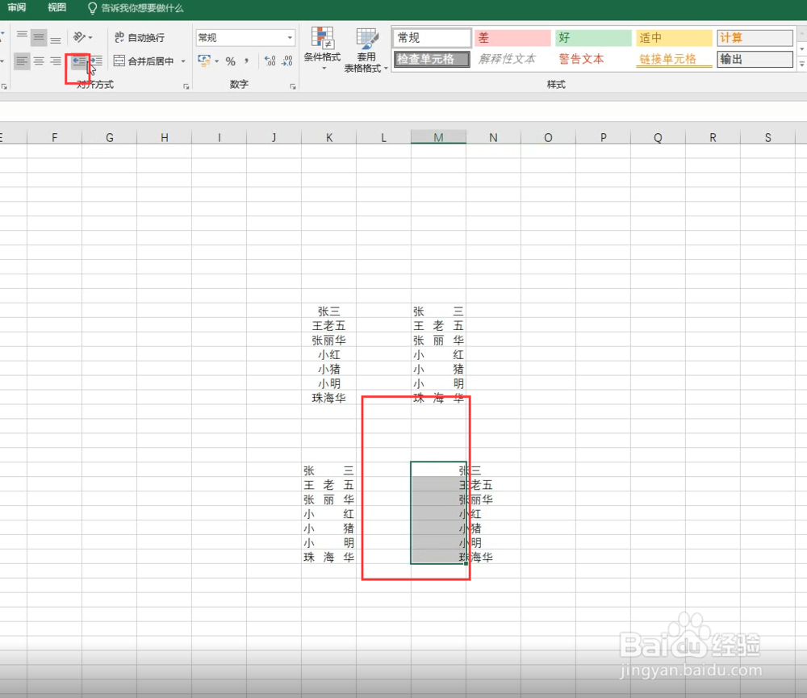Click distributed cell 张 丽 华 in lower column K
The height and width of the screenshot is (698, 807).
(329, 499)
